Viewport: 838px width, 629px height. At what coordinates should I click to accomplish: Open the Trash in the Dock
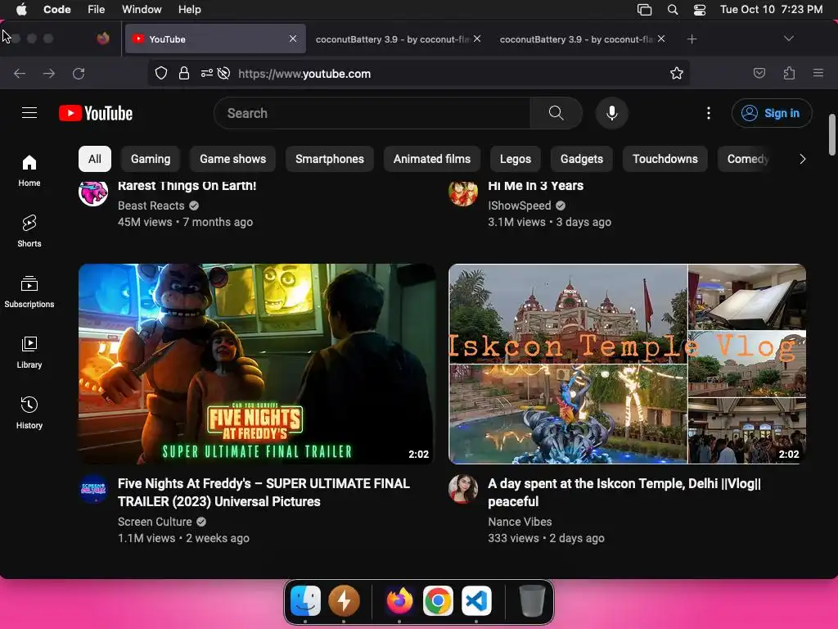[532, 600]
